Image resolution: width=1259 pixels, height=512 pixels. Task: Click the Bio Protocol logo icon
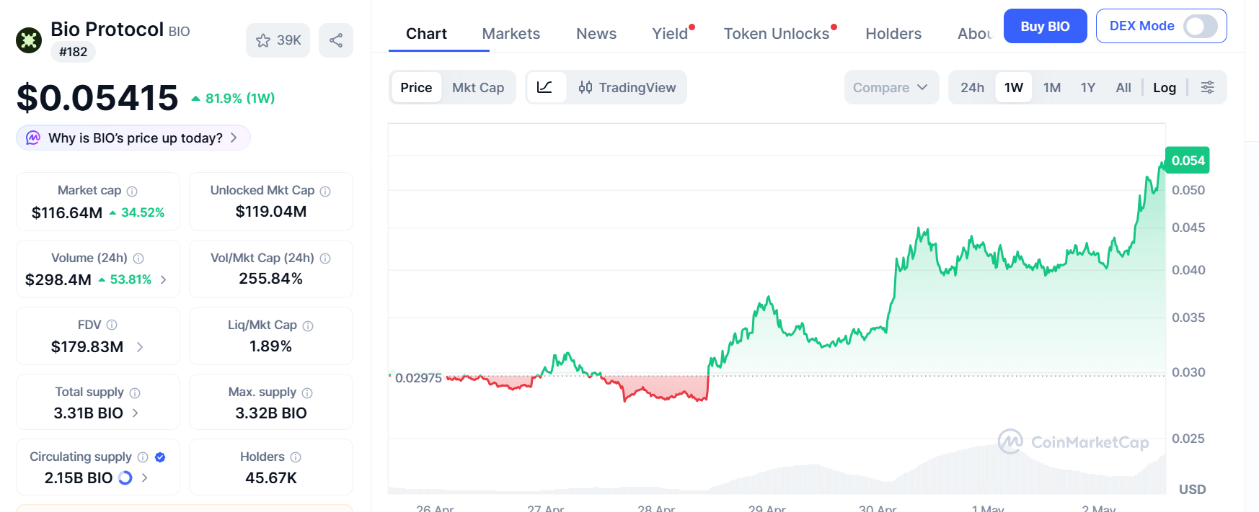29,40
